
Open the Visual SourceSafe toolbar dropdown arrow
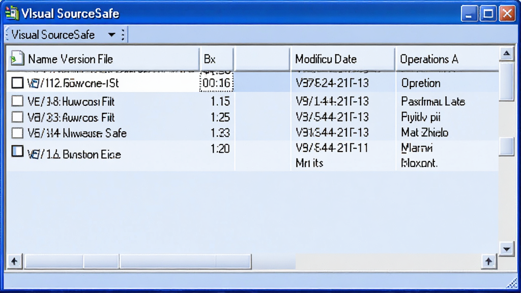click(x=111, y=35)
